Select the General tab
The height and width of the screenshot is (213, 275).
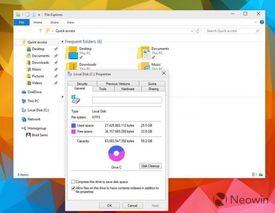(80, 89)
